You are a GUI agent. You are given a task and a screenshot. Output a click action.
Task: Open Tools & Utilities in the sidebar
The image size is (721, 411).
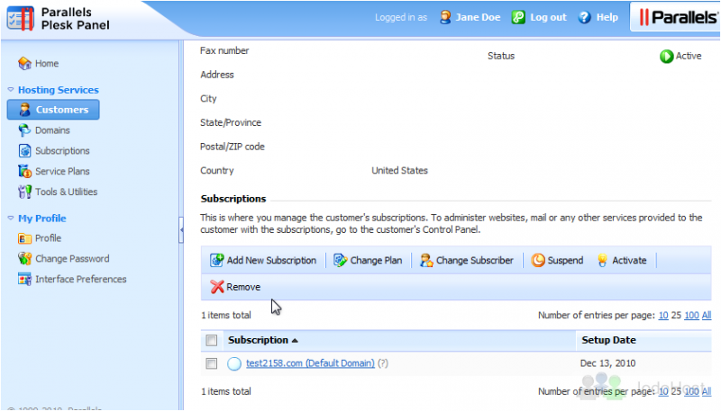[66, 192]
